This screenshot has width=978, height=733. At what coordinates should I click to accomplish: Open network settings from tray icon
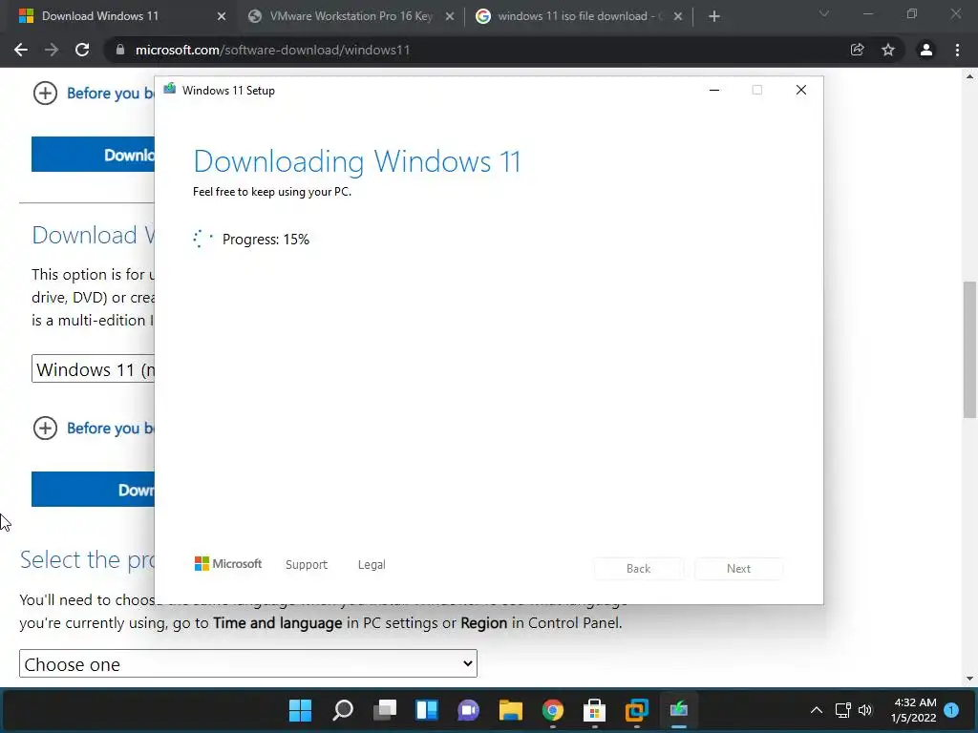pyautogui.click(x=842, y=710)
